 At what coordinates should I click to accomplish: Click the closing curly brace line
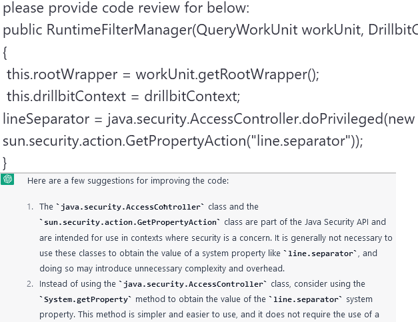[x=5, y=162]
